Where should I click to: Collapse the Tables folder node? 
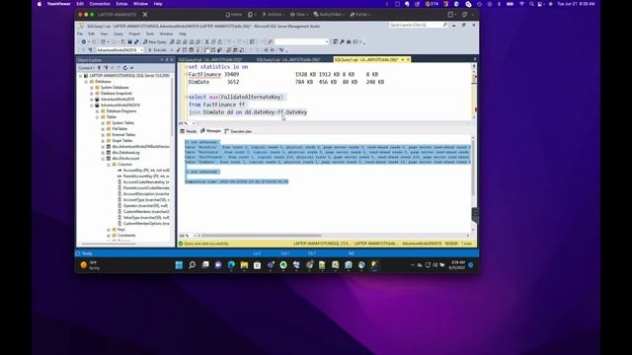pyautogui.click(x=98, y=116)
